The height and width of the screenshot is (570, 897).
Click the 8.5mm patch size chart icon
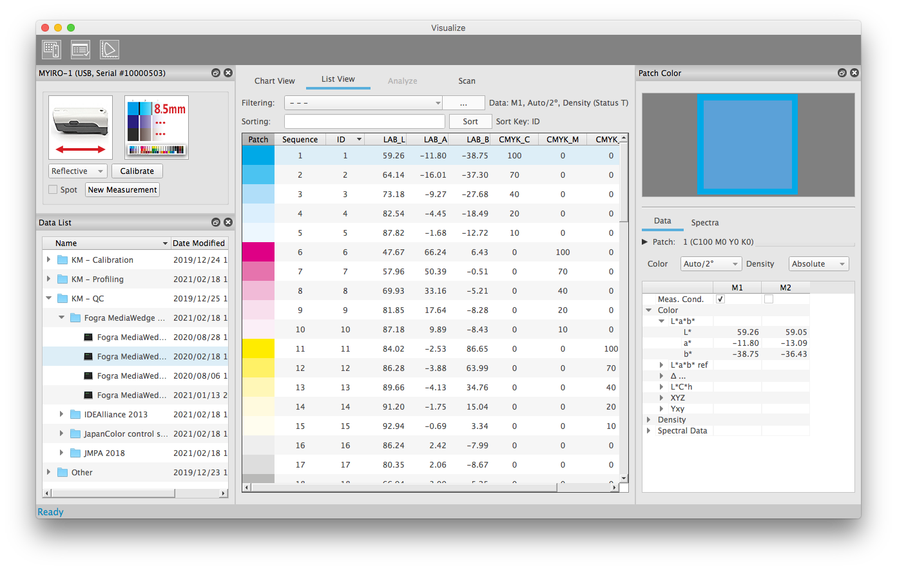point(157,128)
